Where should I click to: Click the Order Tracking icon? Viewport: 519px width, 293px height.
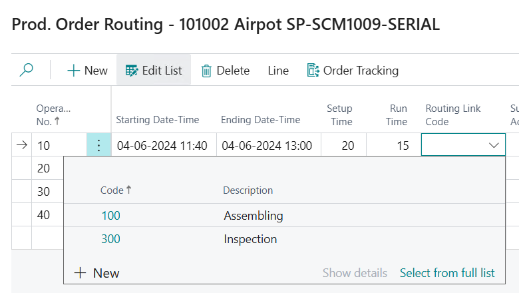click(x=313, y=70)
